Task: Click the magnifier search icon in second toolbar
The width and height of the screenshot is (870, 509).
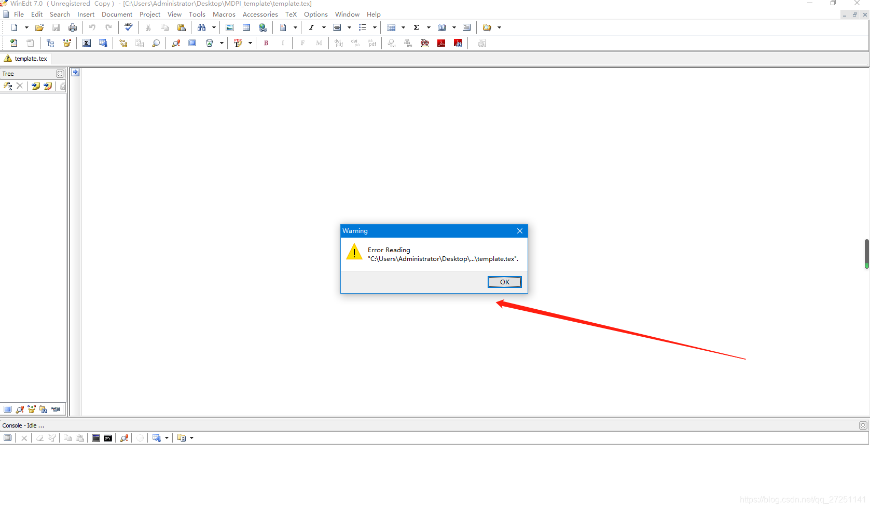Action: point(156,43)
